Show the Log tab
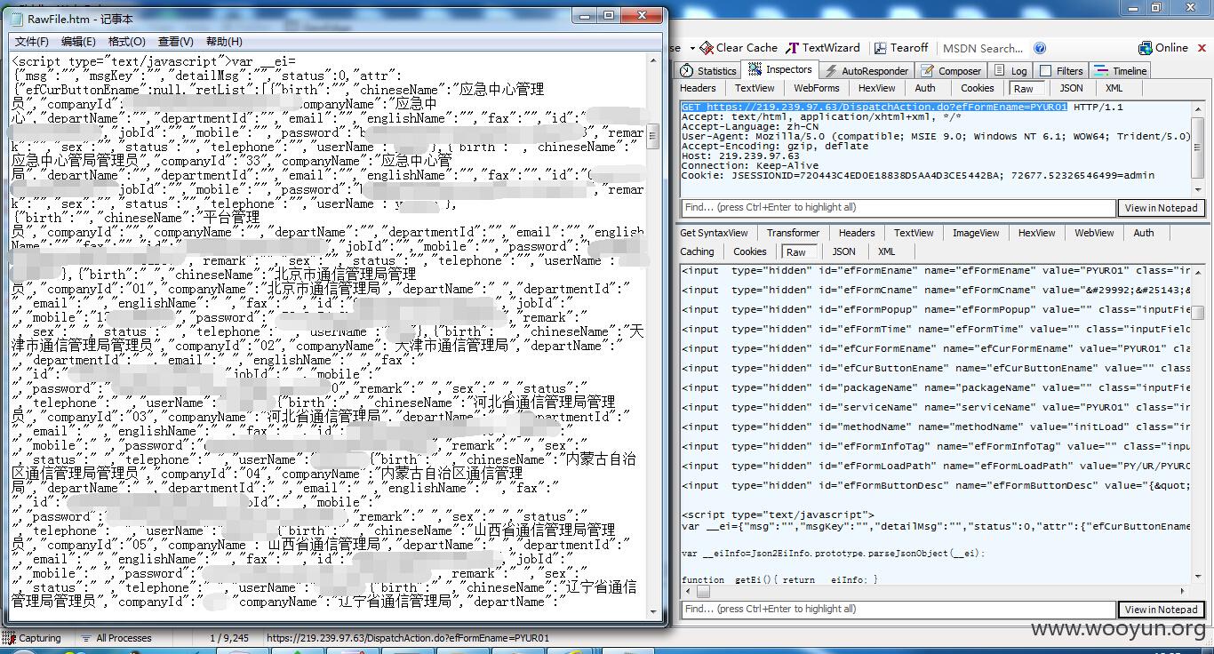This screenshot has width=1214, height=654. coord(1010,70)
